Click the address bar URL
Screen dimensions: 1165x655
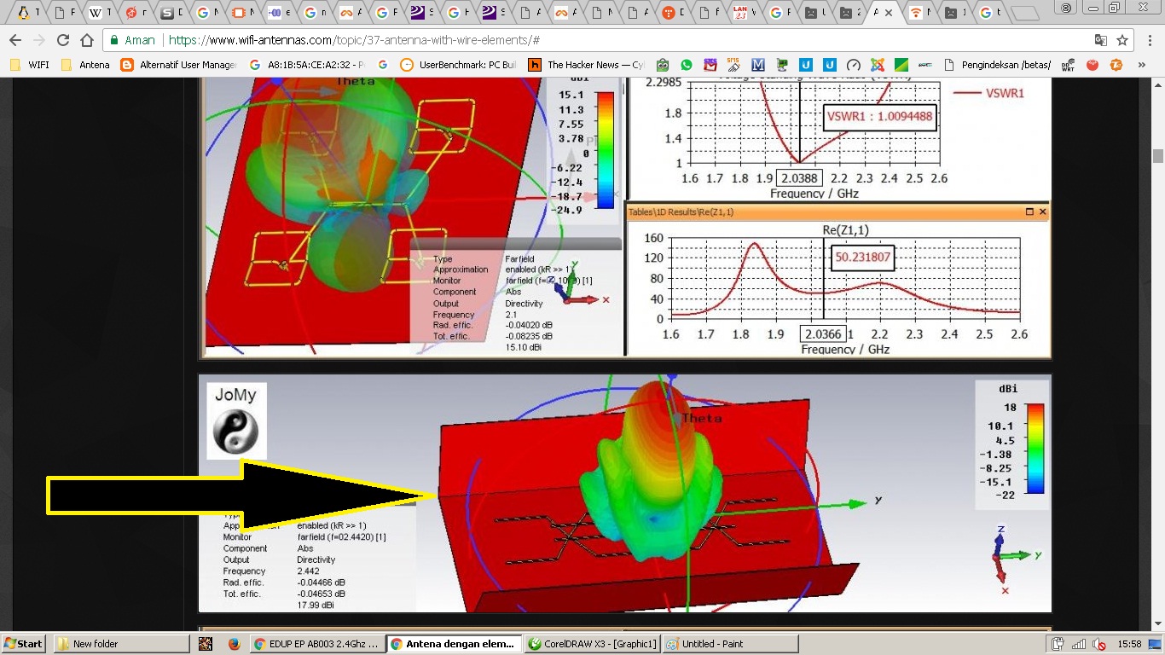(x=354, y=40)
